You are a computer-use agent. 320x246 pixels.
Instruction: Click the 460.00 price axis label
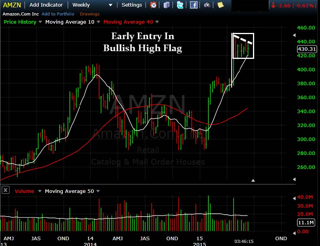pos(306,28)
